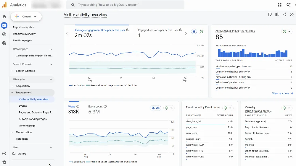The height and width of the screenshot is (166, 296).
Task: Click the green check icon on engagement card
Action: tap(201, 32)
